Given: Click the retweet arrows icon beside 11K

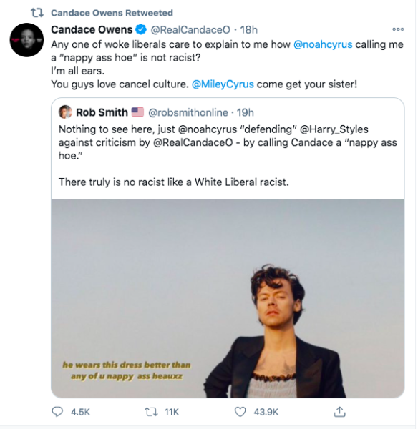Looking at the screenshot, I should tap(151, 412).
